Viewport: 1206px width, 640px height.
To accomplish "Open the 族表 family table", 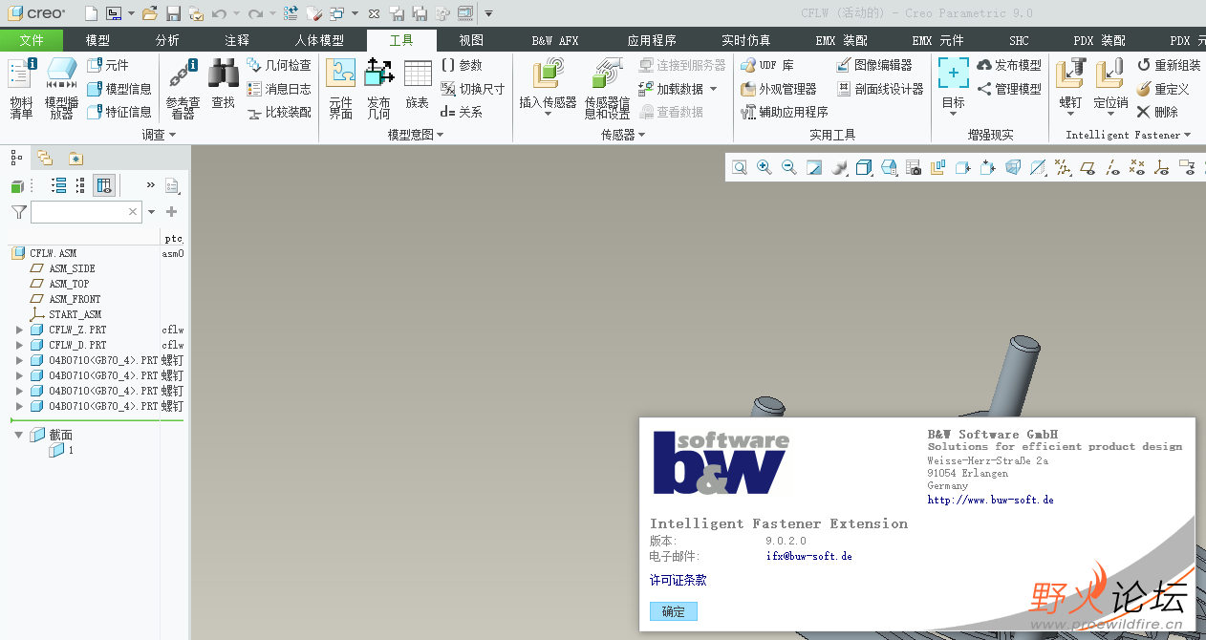I will click(x=418, y=84).
